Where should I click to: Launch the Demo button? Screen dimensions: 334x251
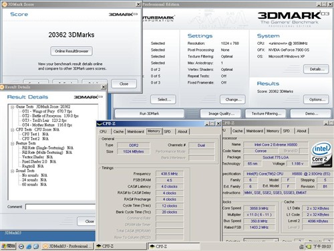[311, 114]
